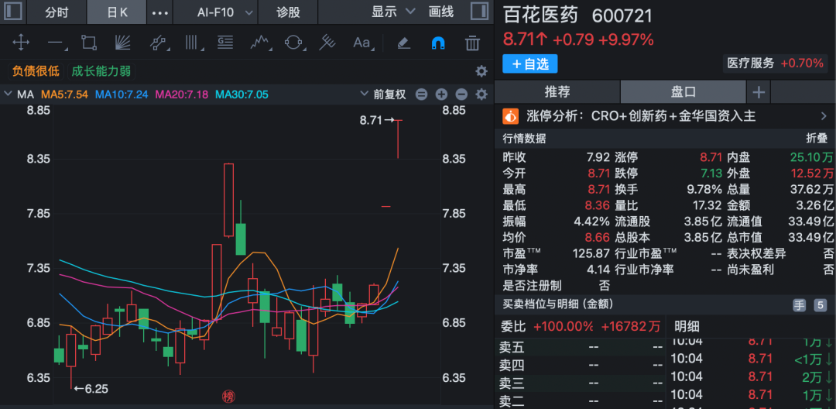
Task: Select the pitchfork measuring tool
Action: point(327,42)
